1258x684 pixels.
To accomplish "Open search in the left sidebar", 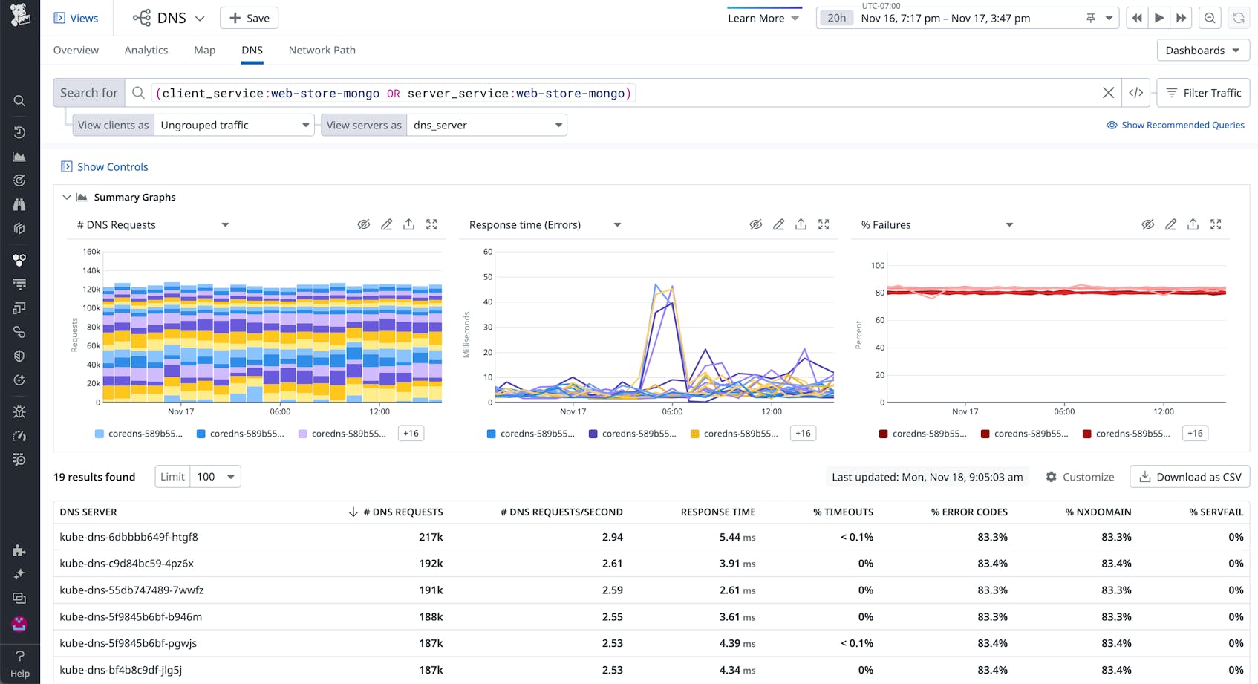I will pos(19,100).
